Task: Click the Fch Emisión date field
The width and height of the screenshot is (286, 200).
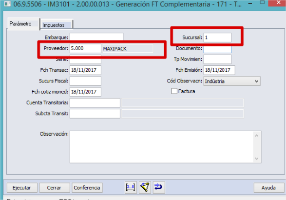Action: (219, 70)
